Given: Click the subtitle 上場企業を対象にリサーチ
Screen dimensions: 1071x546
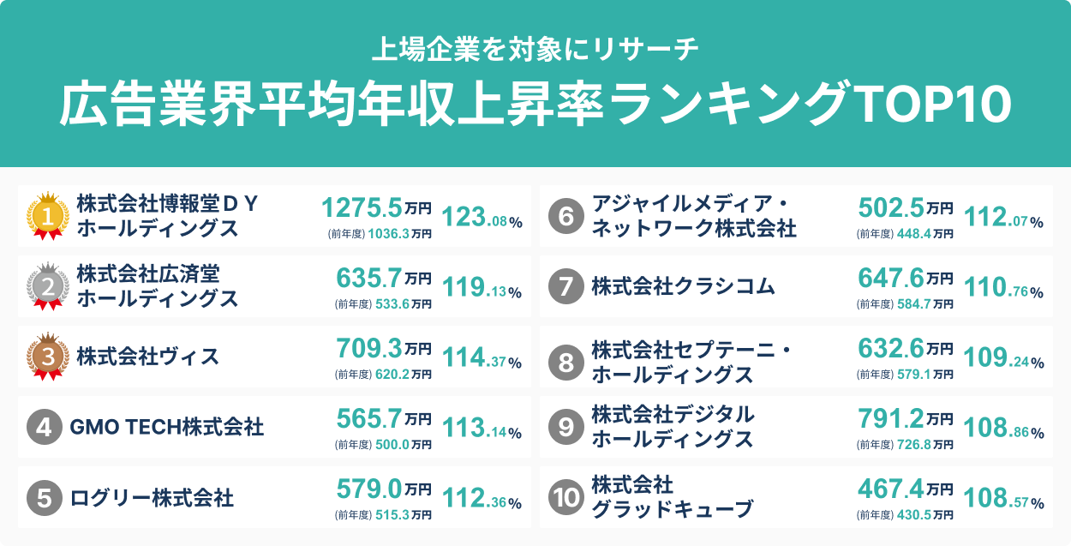Looking at the screenshot, I should (x=535, y=49).
